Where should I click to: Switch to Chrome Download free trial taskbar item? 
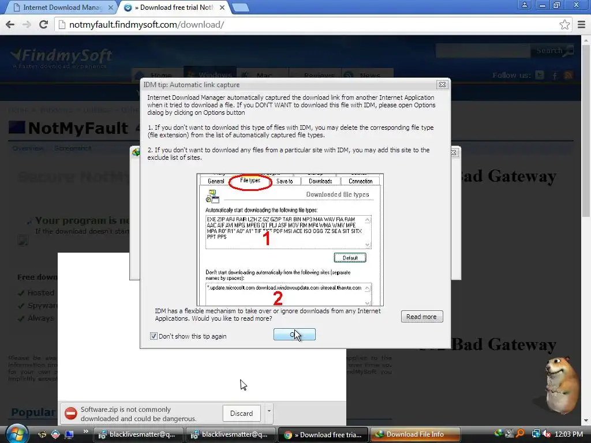click(323, 434)
